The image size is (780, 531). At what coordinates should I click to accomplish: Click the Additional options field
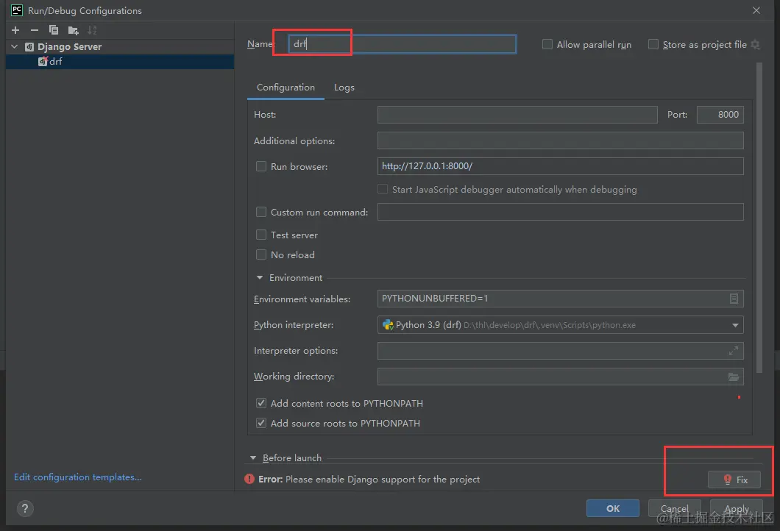tap(561, 140)
